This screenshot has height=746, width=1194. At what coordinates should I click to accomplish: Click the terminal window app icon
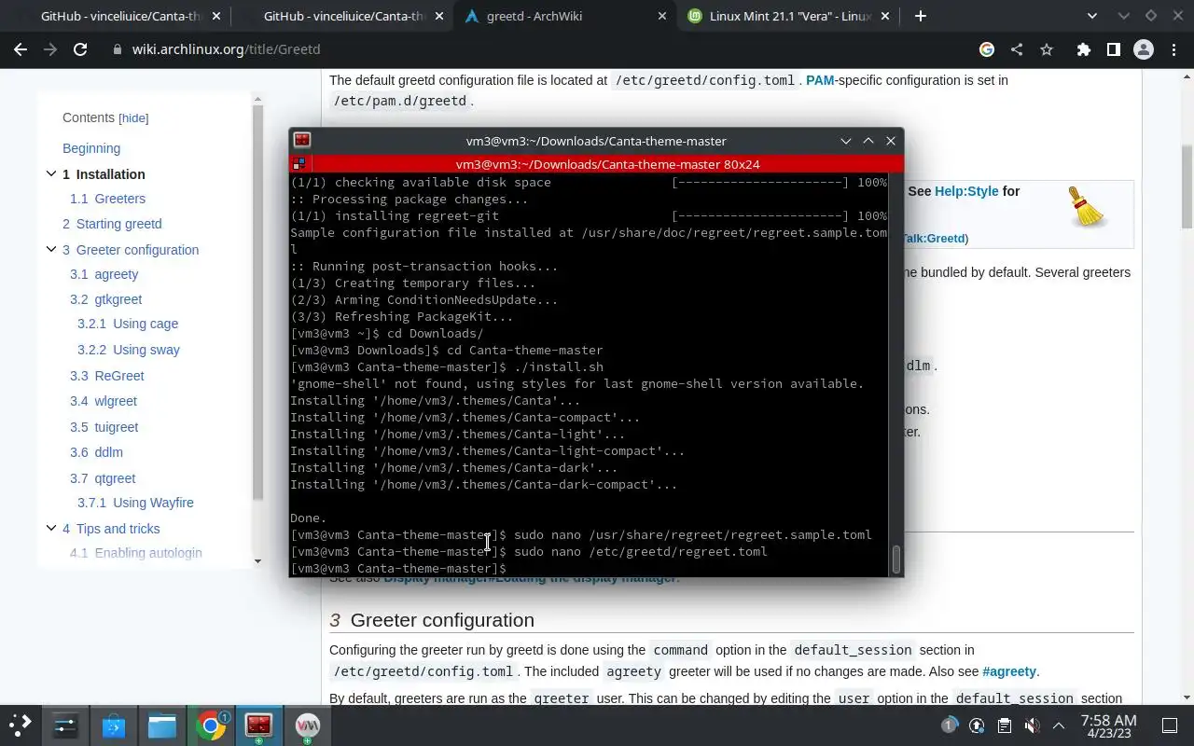301,140
